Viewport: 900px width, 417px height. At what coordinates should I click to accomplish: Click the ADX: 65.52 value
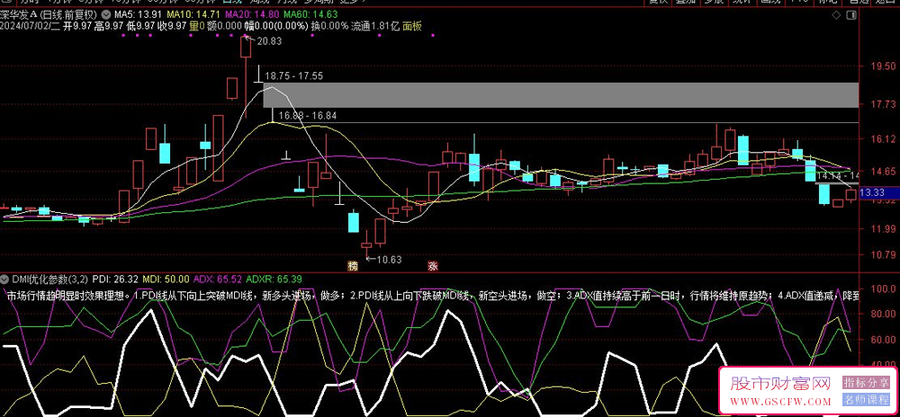click(x=218, y=279)
